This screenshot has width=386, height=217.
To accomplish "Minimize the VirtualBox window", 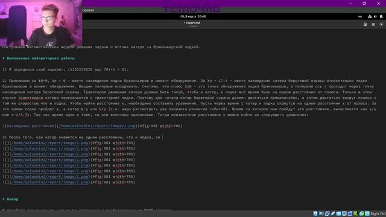I will point(350,3).
